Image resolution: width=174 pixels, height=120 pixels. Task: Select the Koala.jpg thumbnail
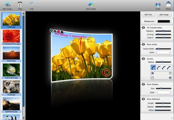click(11, 87)
